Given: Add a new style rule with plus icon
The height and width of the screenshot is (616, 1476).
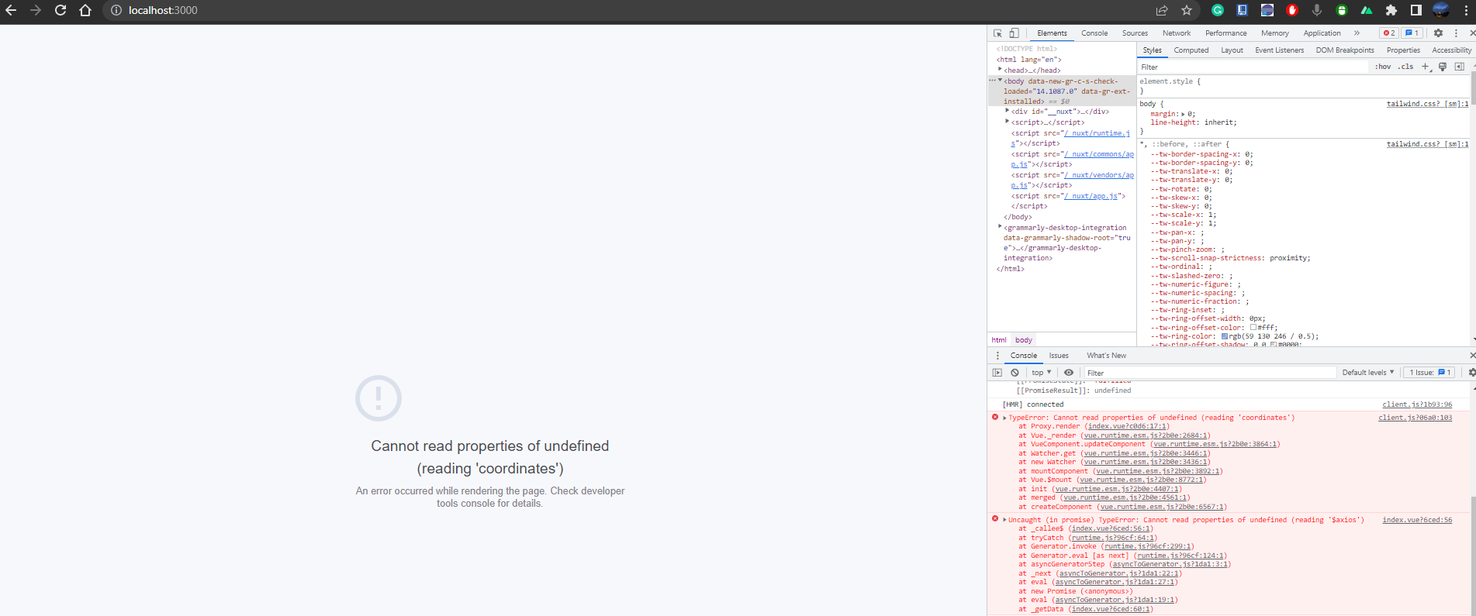Looking at the screenshot, I should click(1425, 67).
